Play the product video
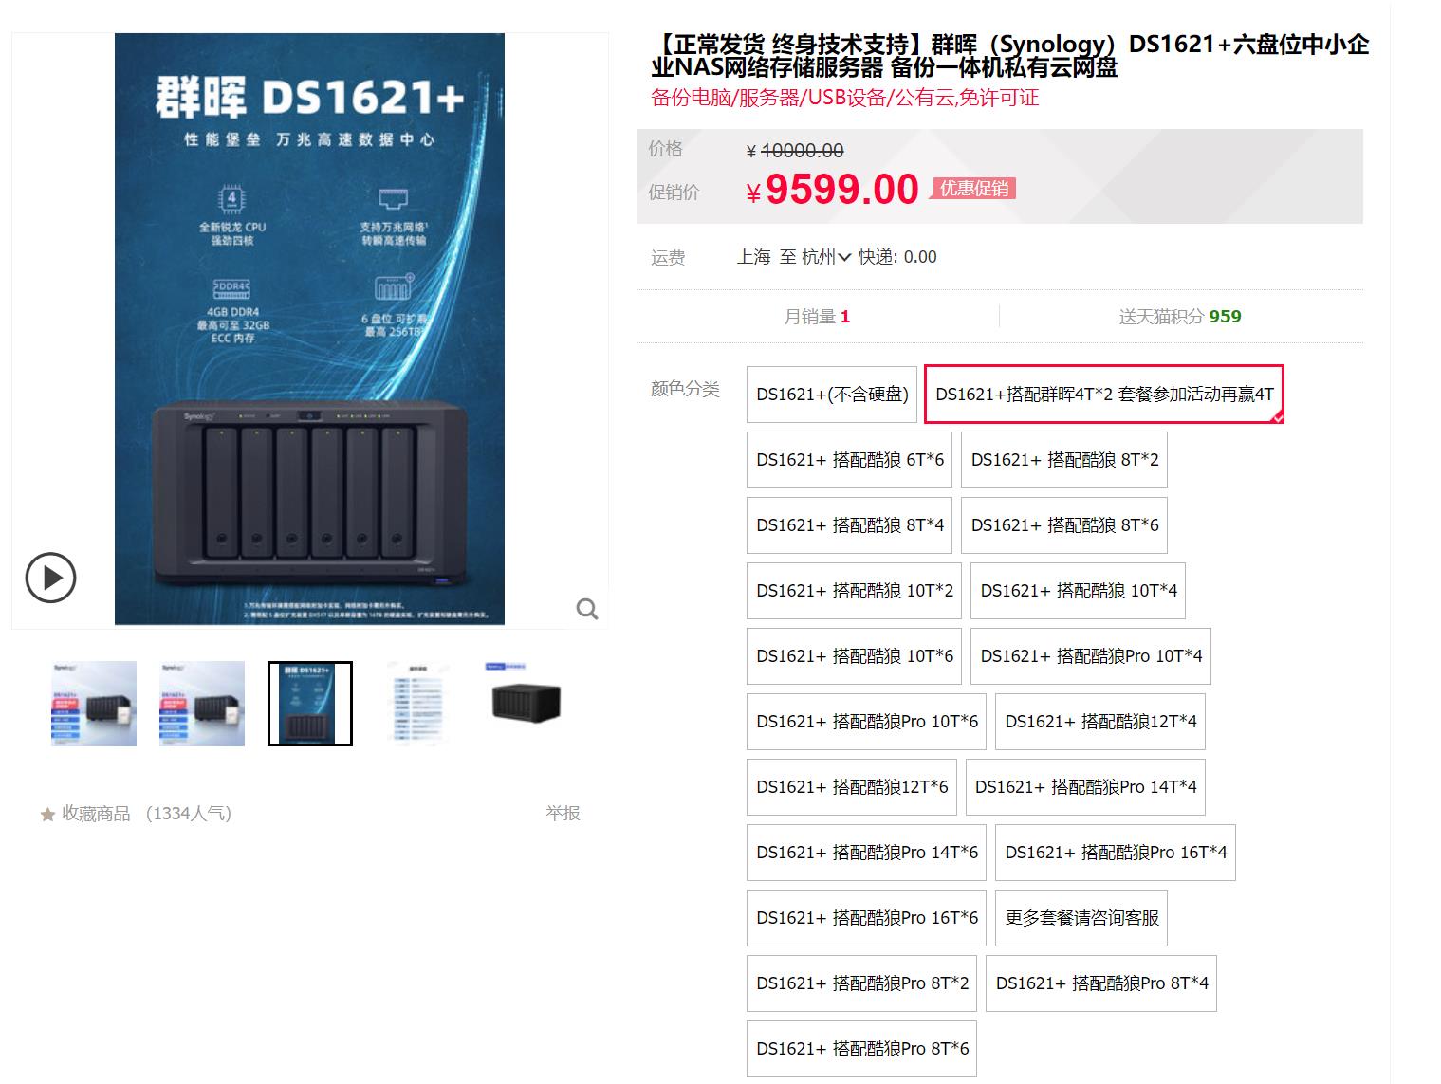1441x1084 pixels. (x=50, y=578)
